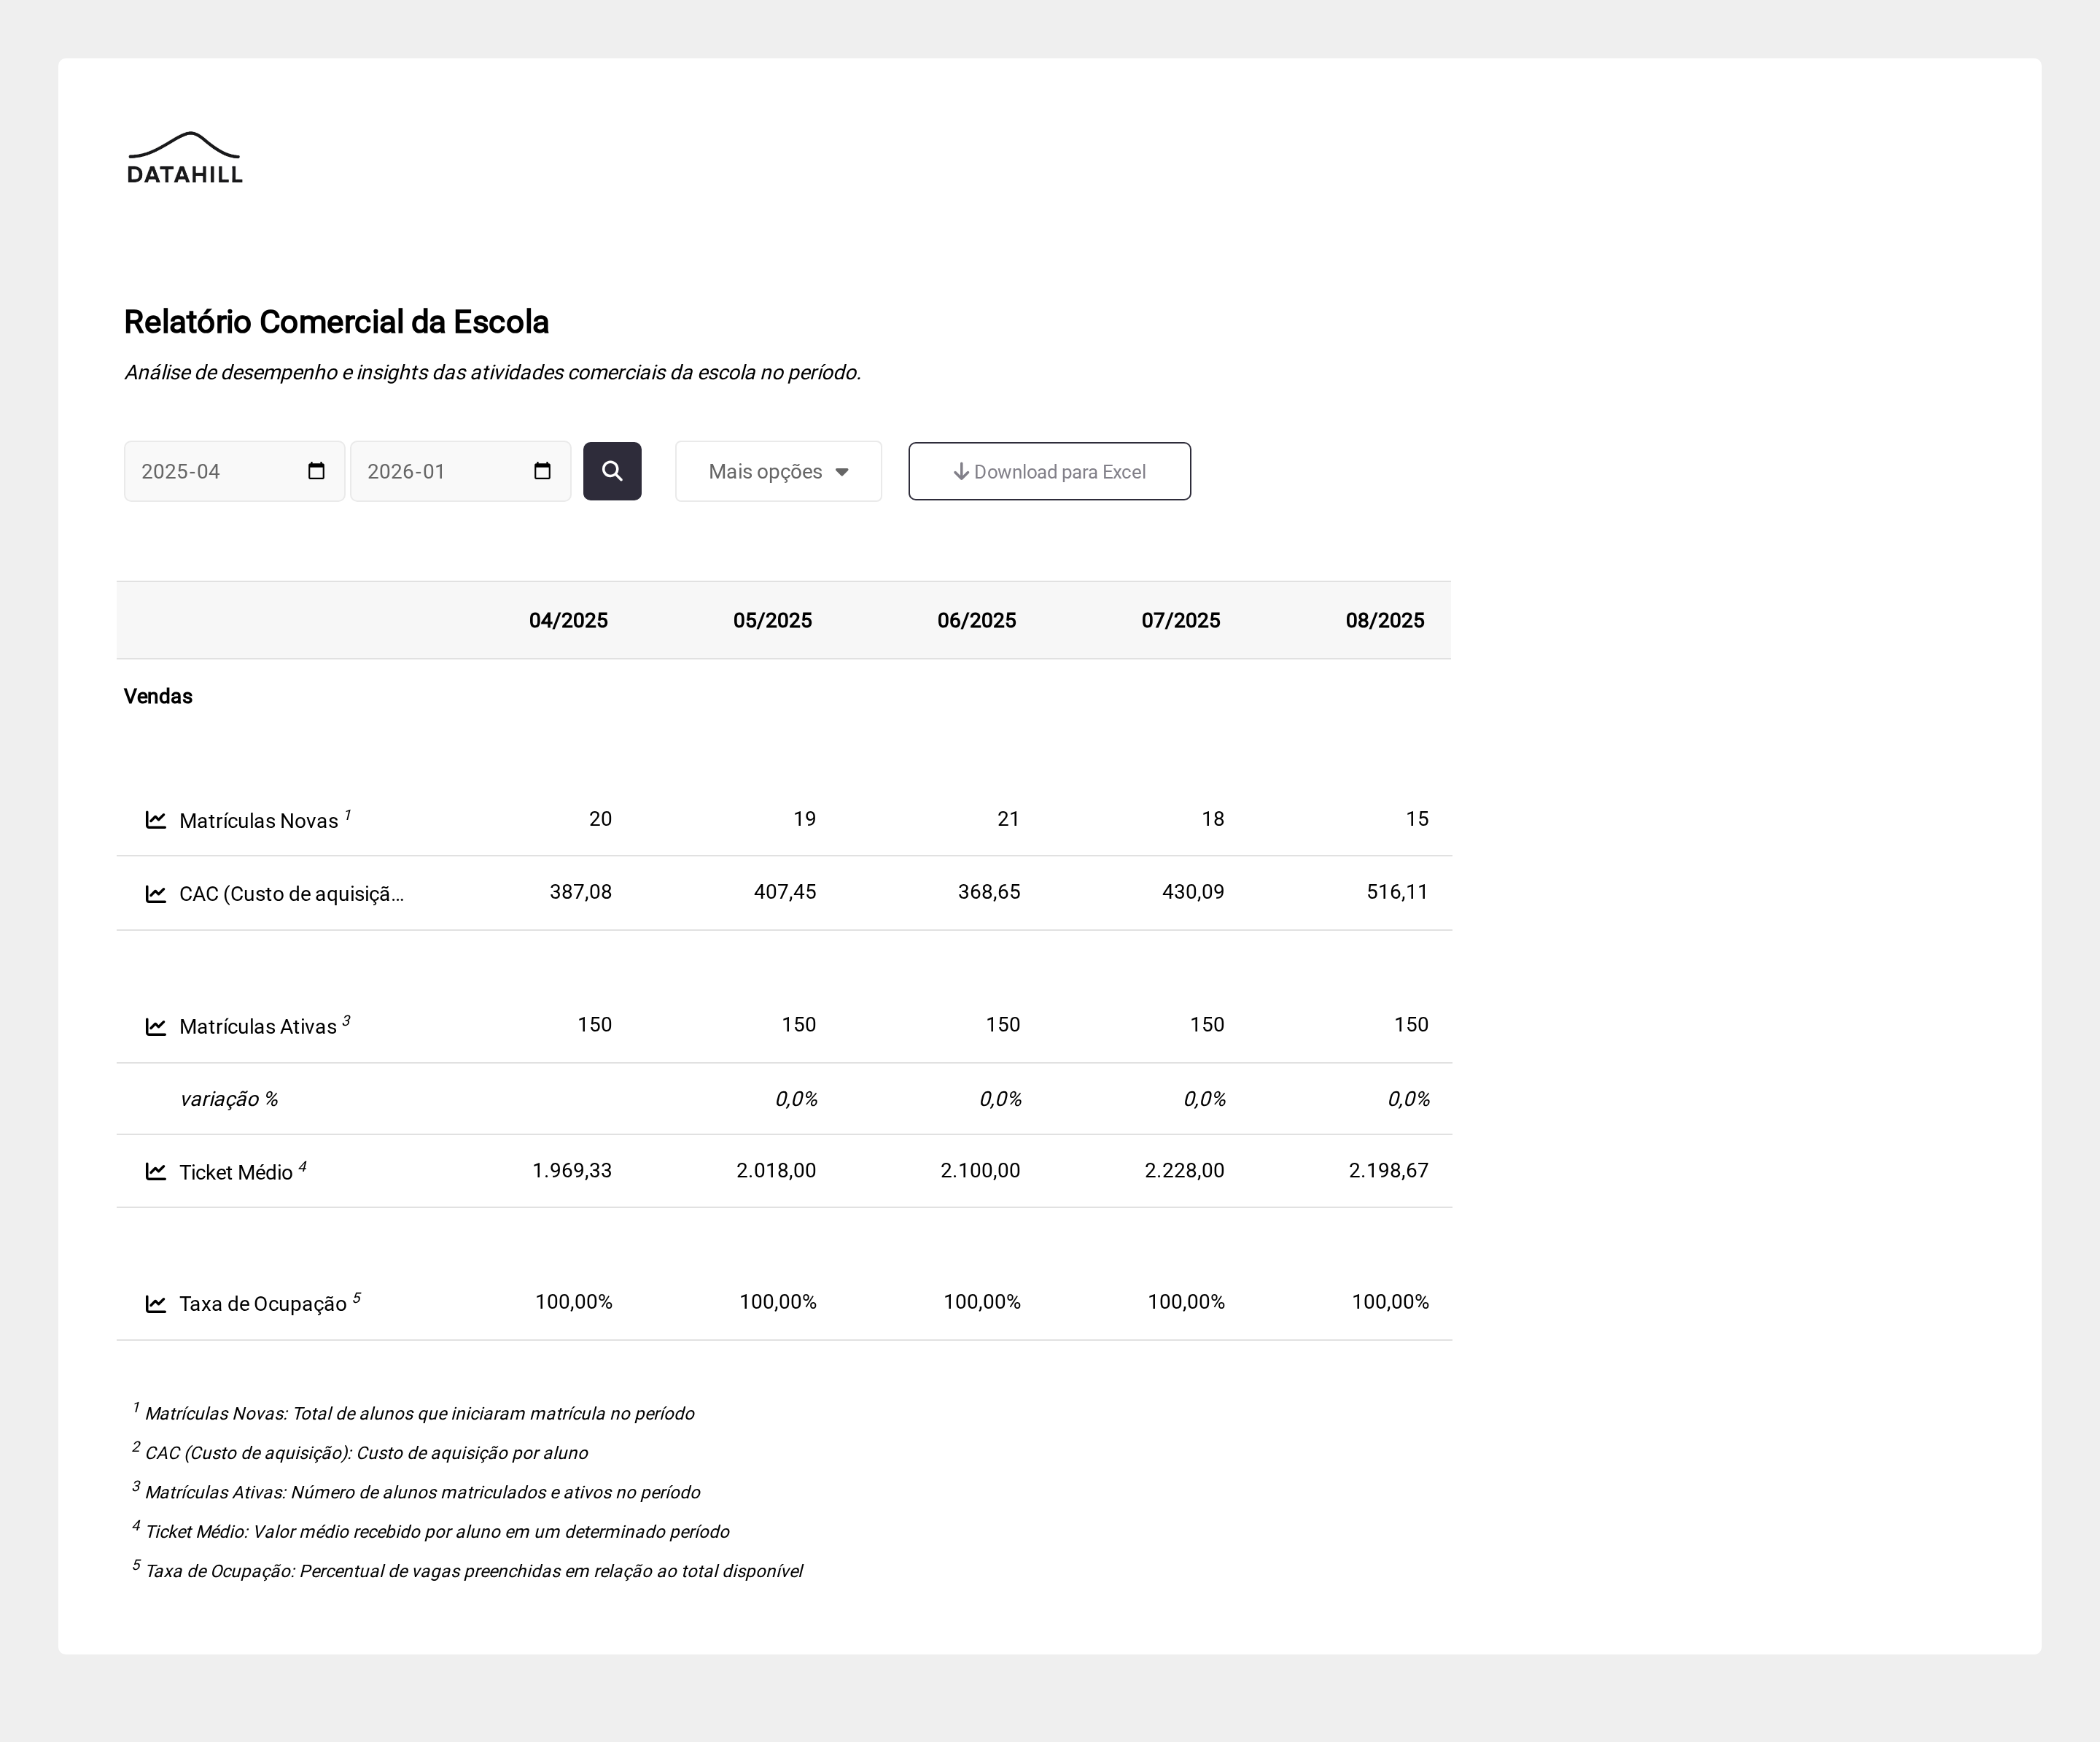Click the DATAHILL logo
This screenshot has width=2100, height=1742.
click(x=185, y=158)
